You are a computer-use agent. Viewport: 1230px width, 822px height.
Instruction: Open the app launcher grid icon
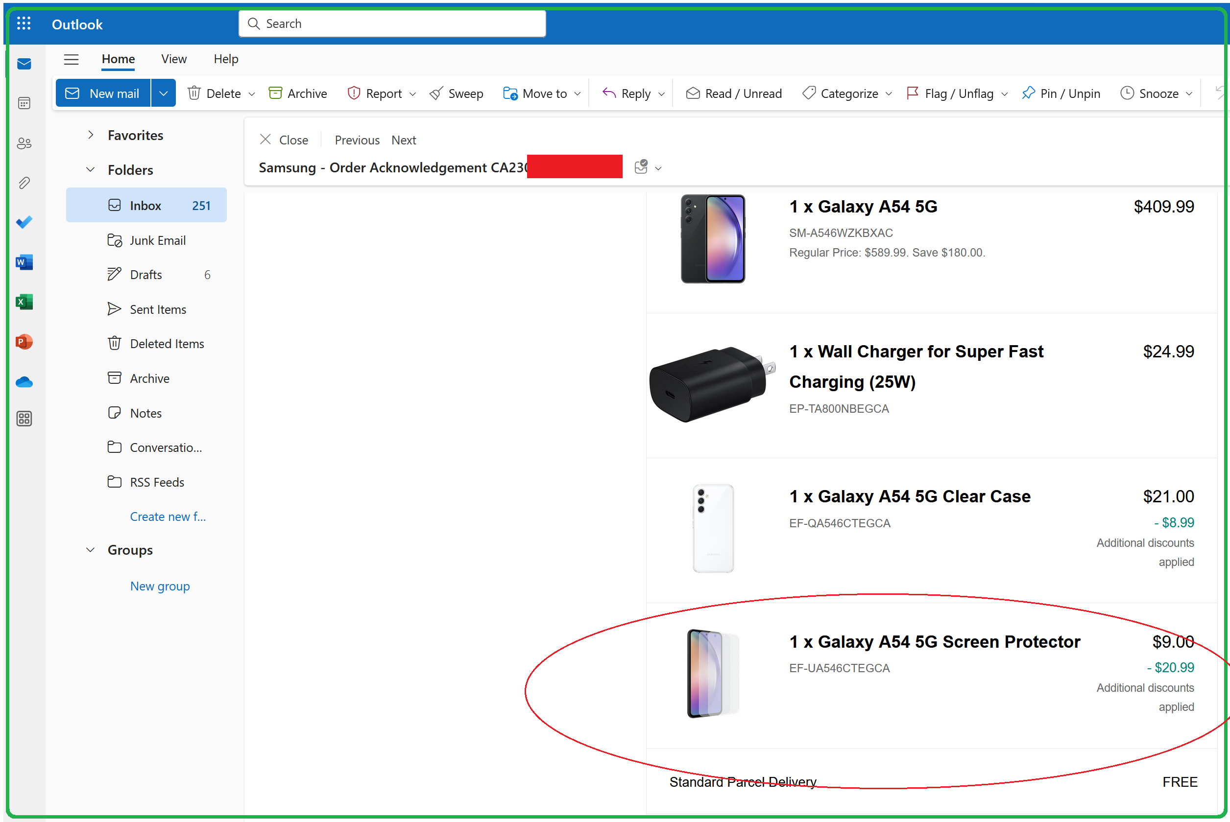click(24, 23)
